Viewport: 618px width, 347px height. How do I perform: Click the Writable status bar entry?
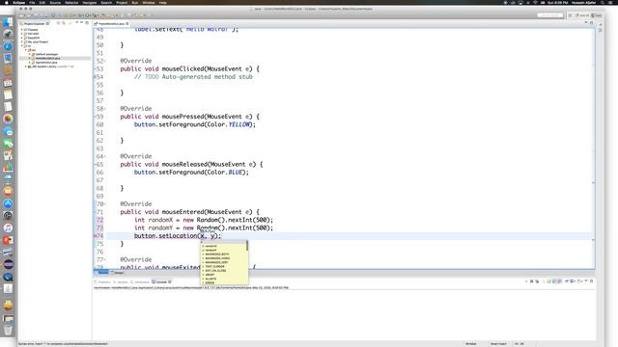coord(471,344)
